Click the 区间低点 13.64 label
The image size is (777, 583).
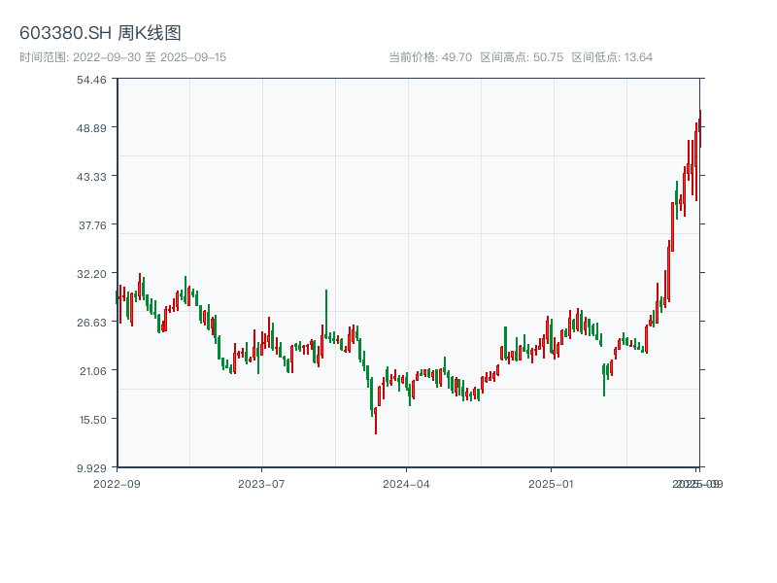(612, 57)
